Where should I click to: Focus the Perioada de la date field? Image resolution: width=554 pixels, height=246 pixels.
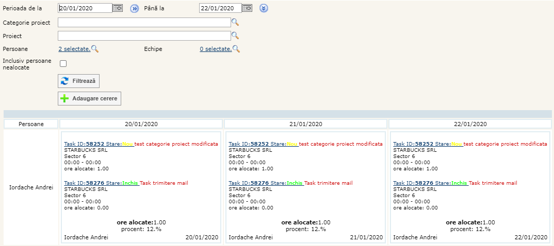click(x=85, y=8)
